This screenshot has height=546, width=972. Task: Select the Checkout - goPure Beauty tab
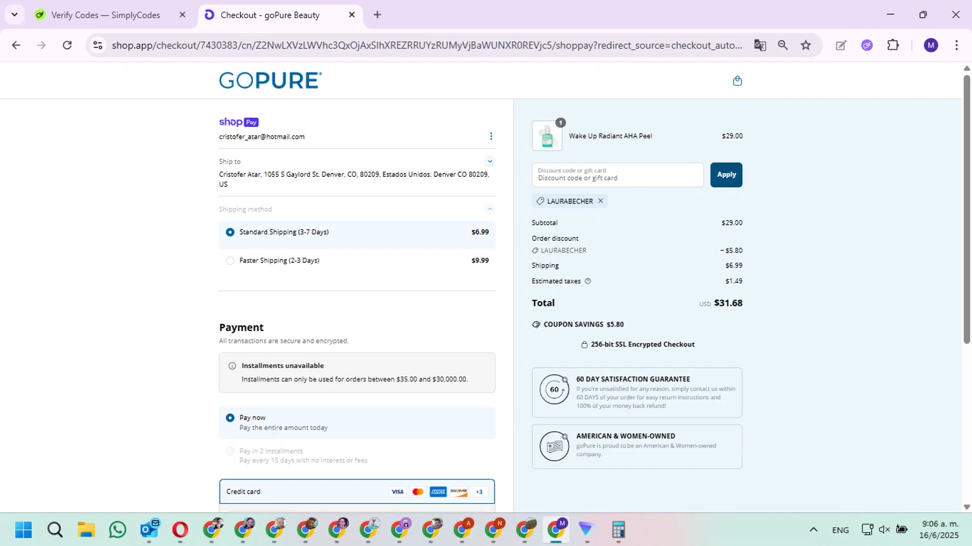pos(270,15)
